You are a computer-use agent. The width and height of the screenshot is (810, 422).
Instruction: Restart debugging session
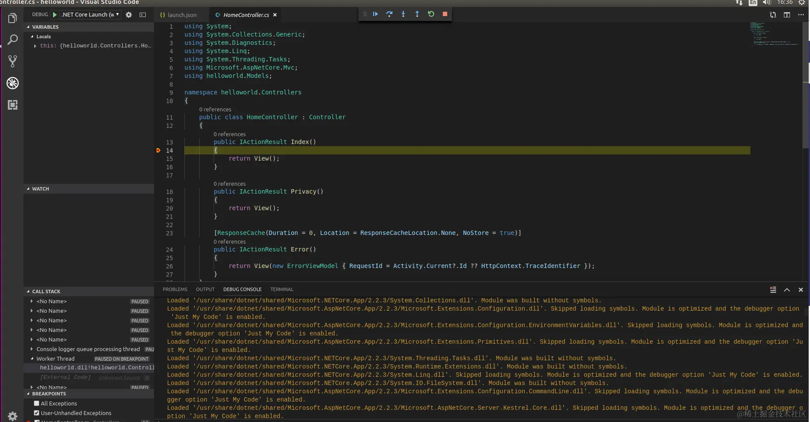click(431, 14)
